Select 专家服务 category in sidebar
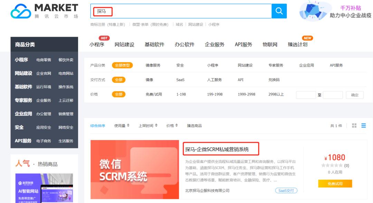 coord(23,100)
